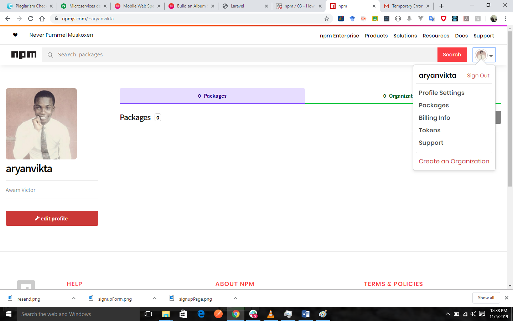513x321 pixels.
Task: Click the aryanvikta profile photo
Action: (41, 124)
